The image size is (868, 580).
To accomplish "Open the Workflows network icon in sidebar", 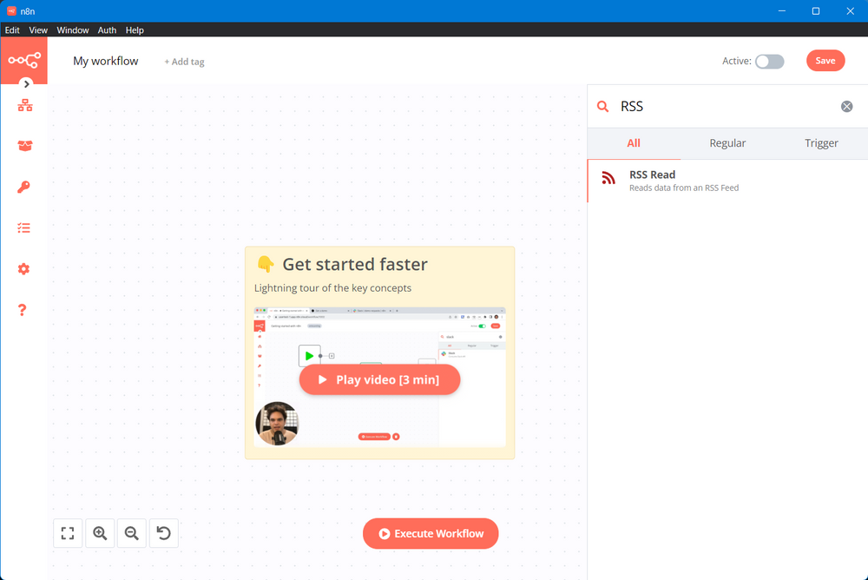I will tap(24, 105).
